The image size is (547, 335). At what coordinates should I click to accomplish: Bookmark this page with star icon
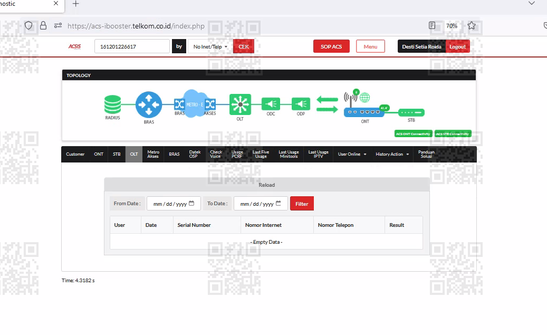[472, 25]
